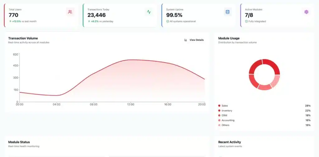Open View Details for Transaction Volume
319x157 pixels.
[x=194, y=40]
